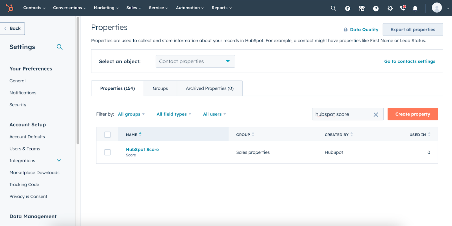
Task: Click the HubSpot created-by cell
Action: click(334, 152)
